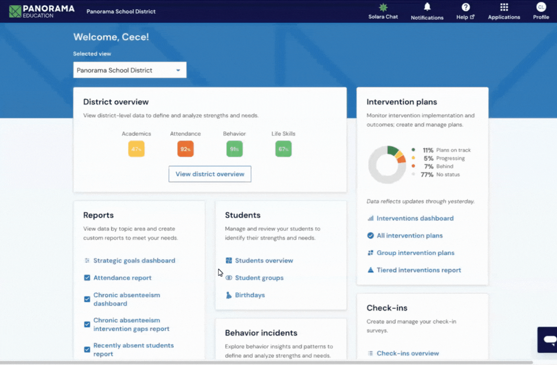Image resolution: width=557 pixels, height=365 pixels.
Task: Open the Profile avatar icon
Action: click(x=541, y=7)
